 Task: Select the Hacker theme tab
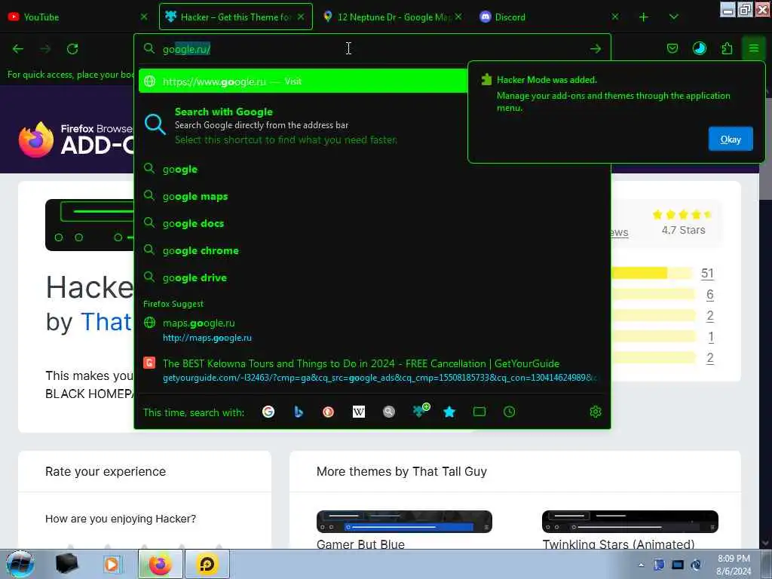coord(235,17)
